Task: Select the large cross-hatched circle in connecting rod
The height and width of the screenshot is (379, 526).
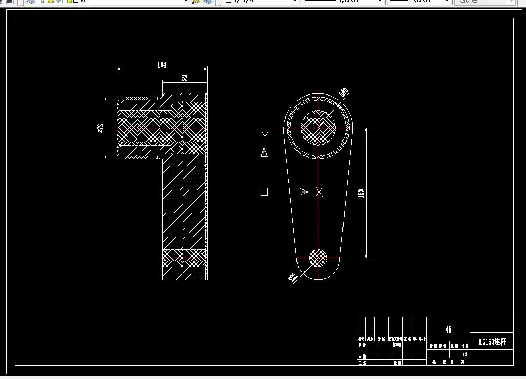Action: coord(317,128)
